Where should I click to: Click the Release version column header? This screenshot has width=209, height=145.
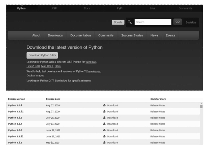17,99
